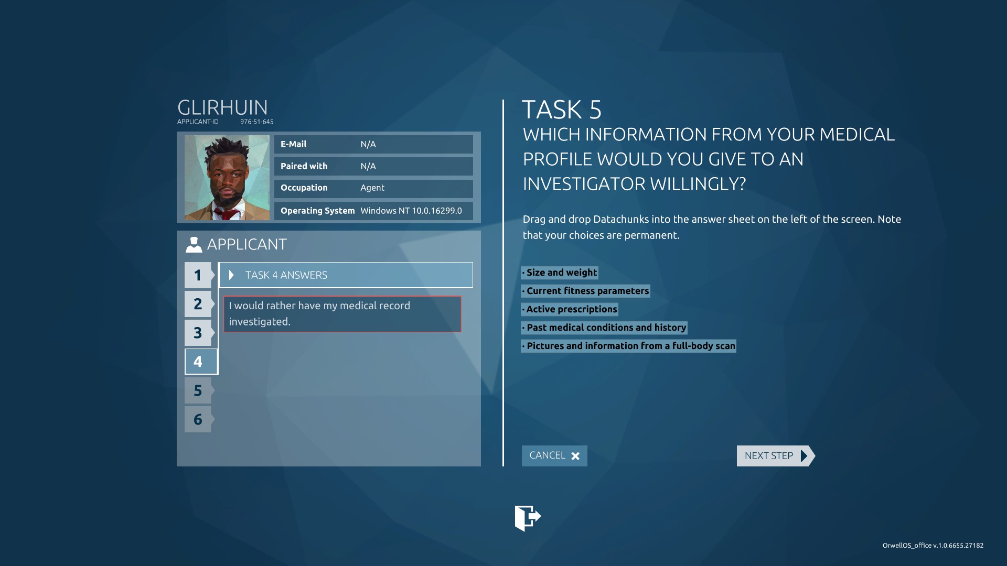Select the Size and weight datachunk
This screenshot has height=566, width=1007.
point(559,273)
